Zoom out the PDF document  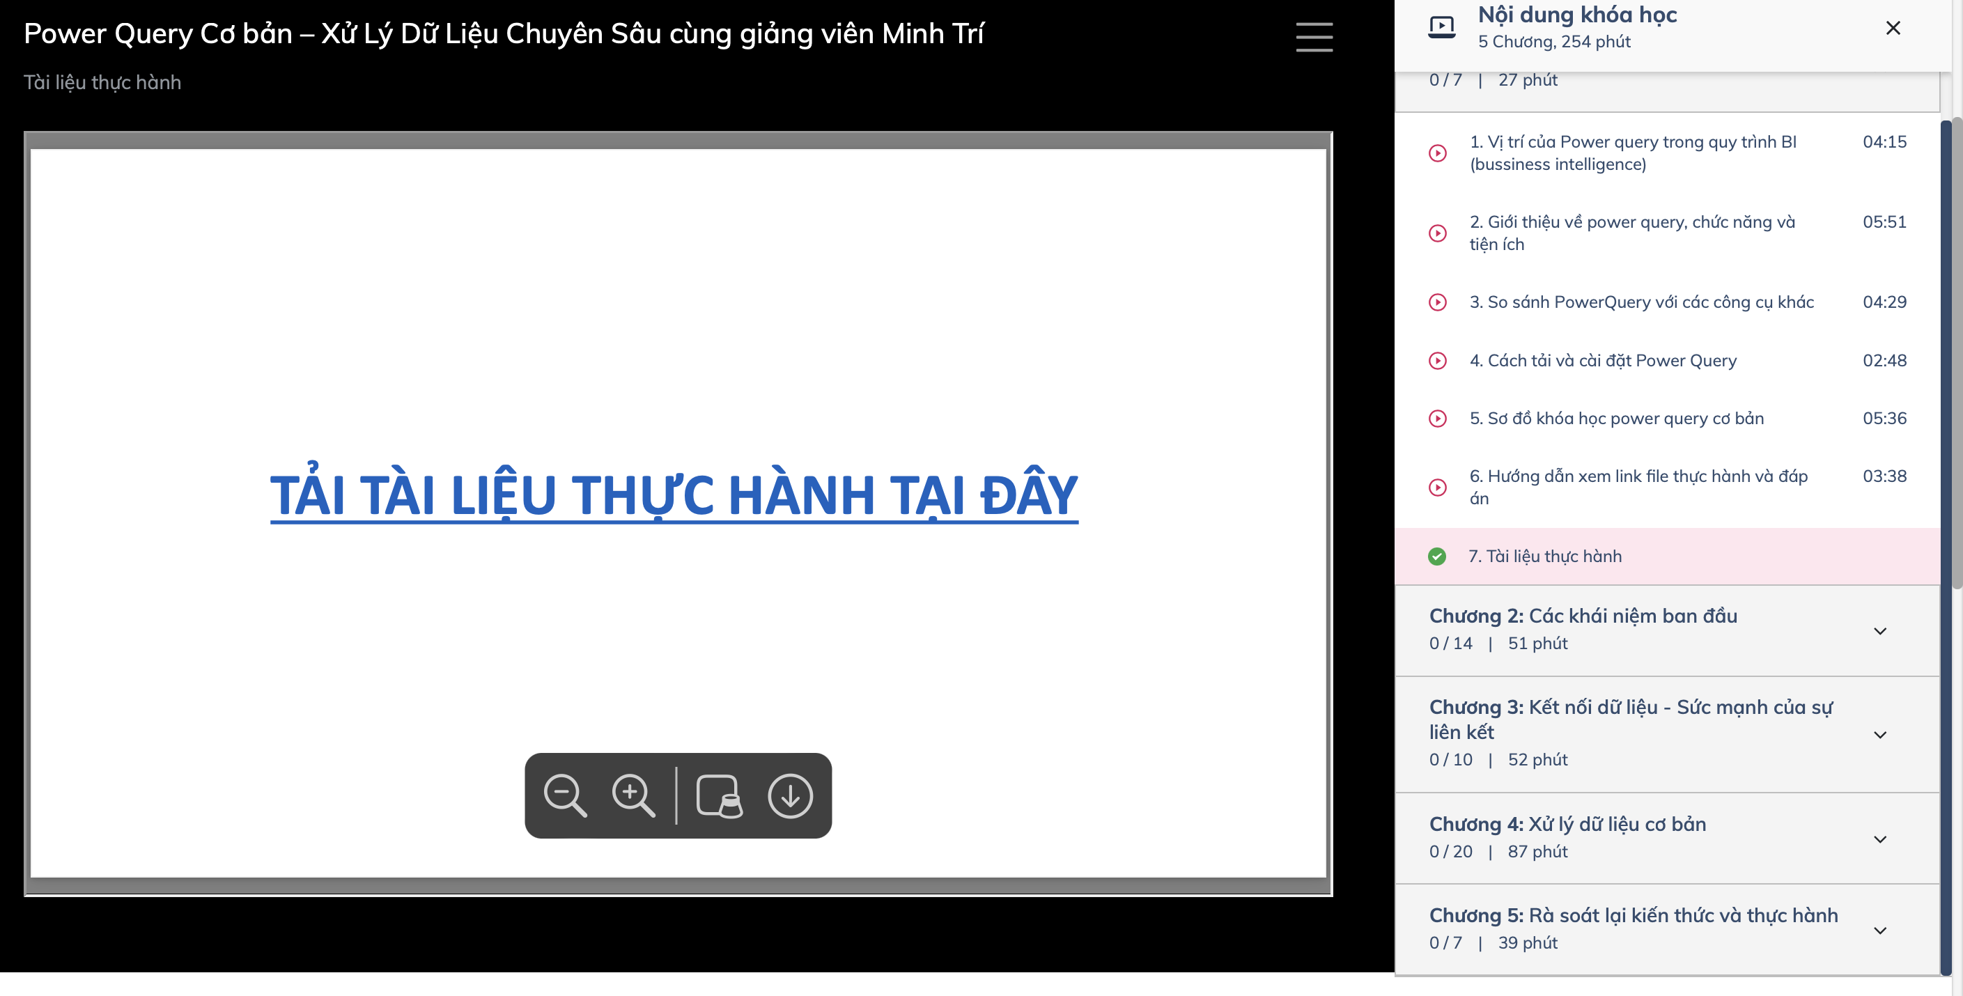point(566,795)
